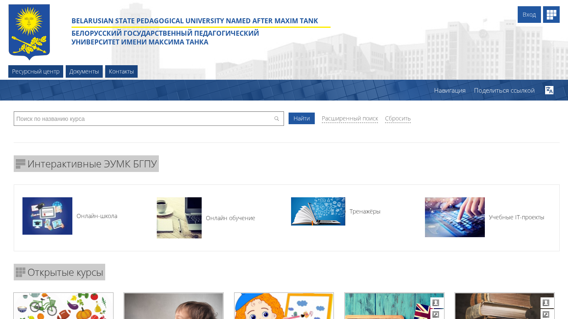Click the Вход login button
The height and width of the screenshot is (319, 568).
pos(529,15)
